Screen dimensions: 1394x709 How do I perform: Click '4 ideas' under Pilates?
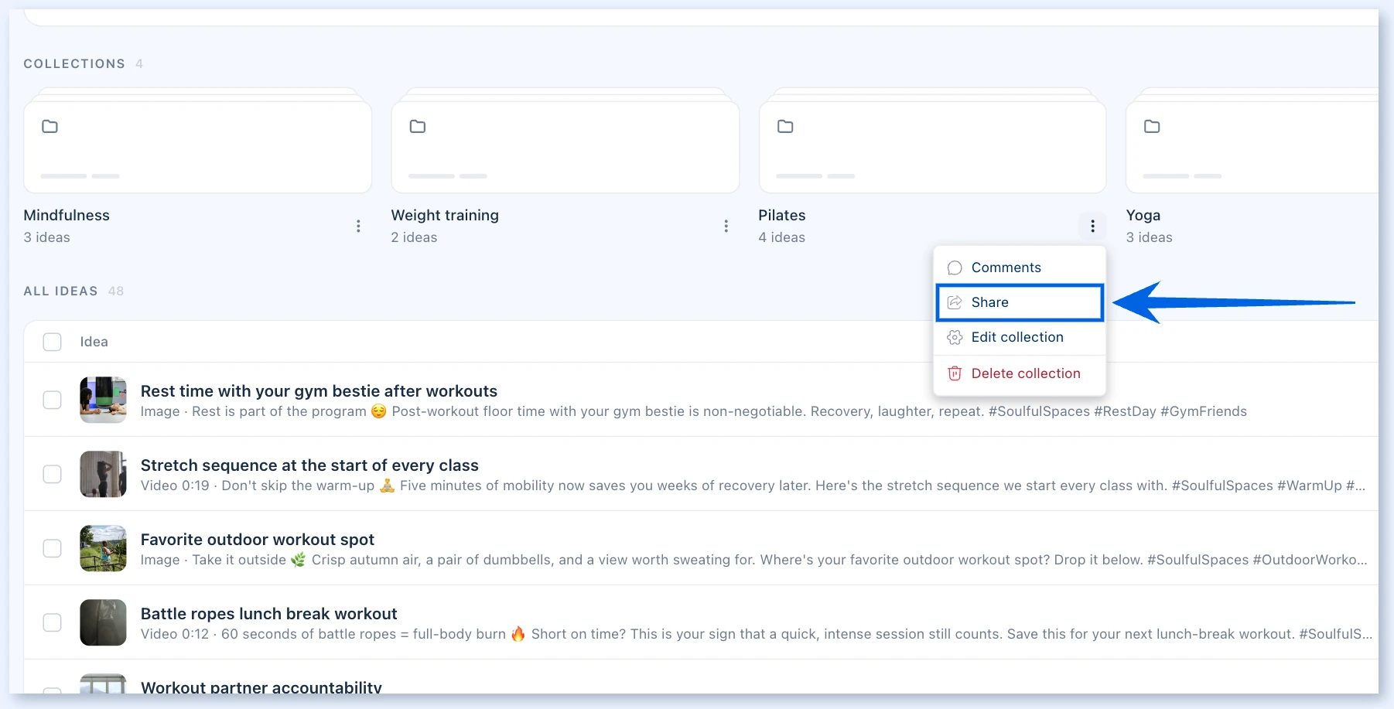(x=781, y=237)
